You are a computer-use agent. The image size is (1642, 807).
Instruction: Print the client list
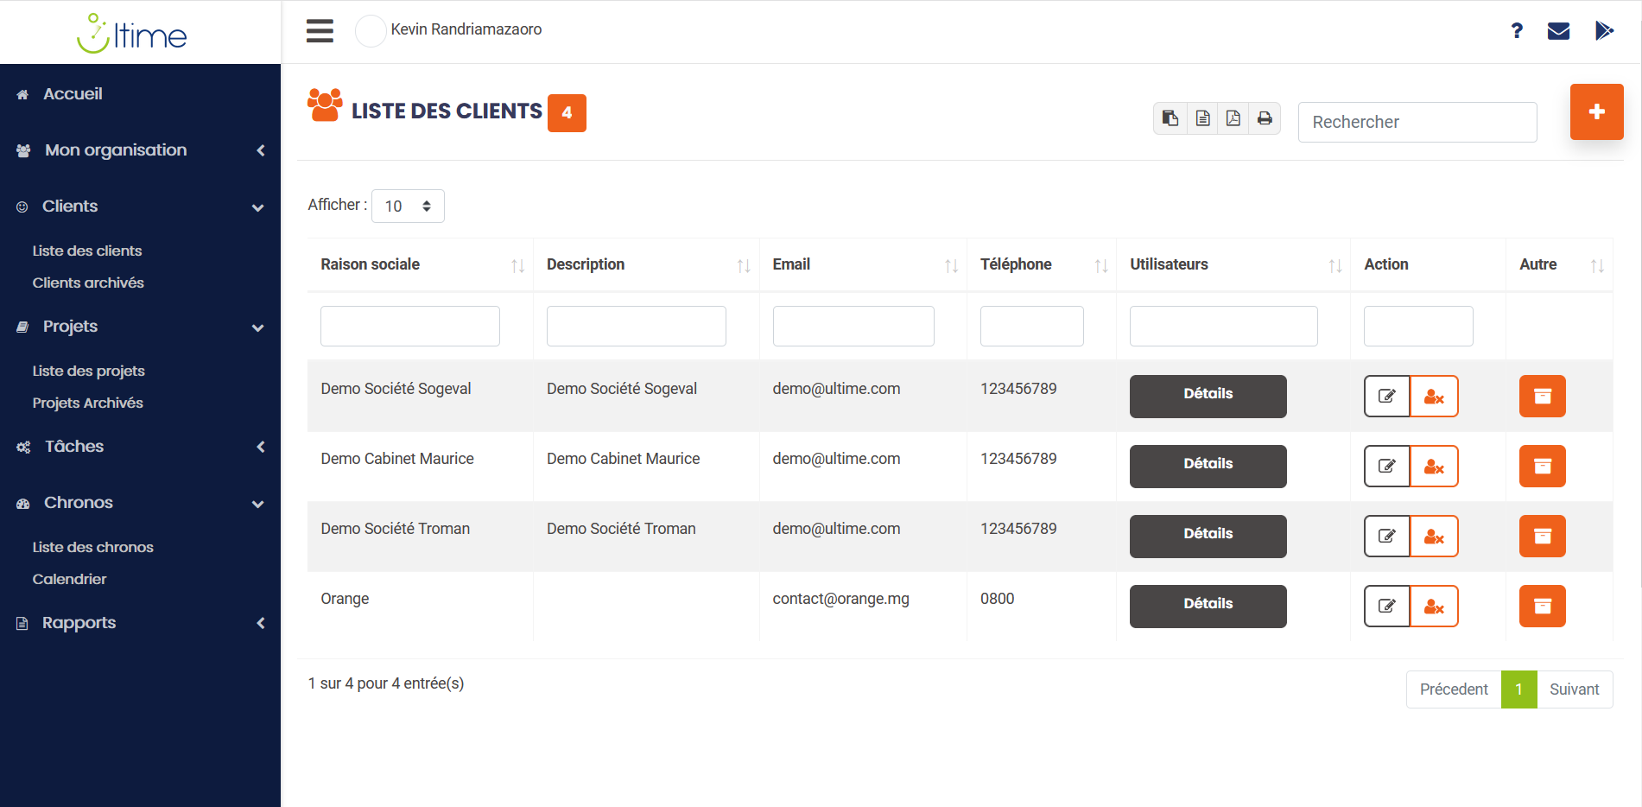(1265, 118)
